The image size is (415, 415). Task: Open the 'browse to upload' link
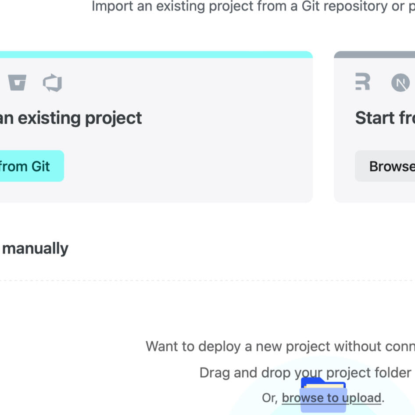click(331, 398)
